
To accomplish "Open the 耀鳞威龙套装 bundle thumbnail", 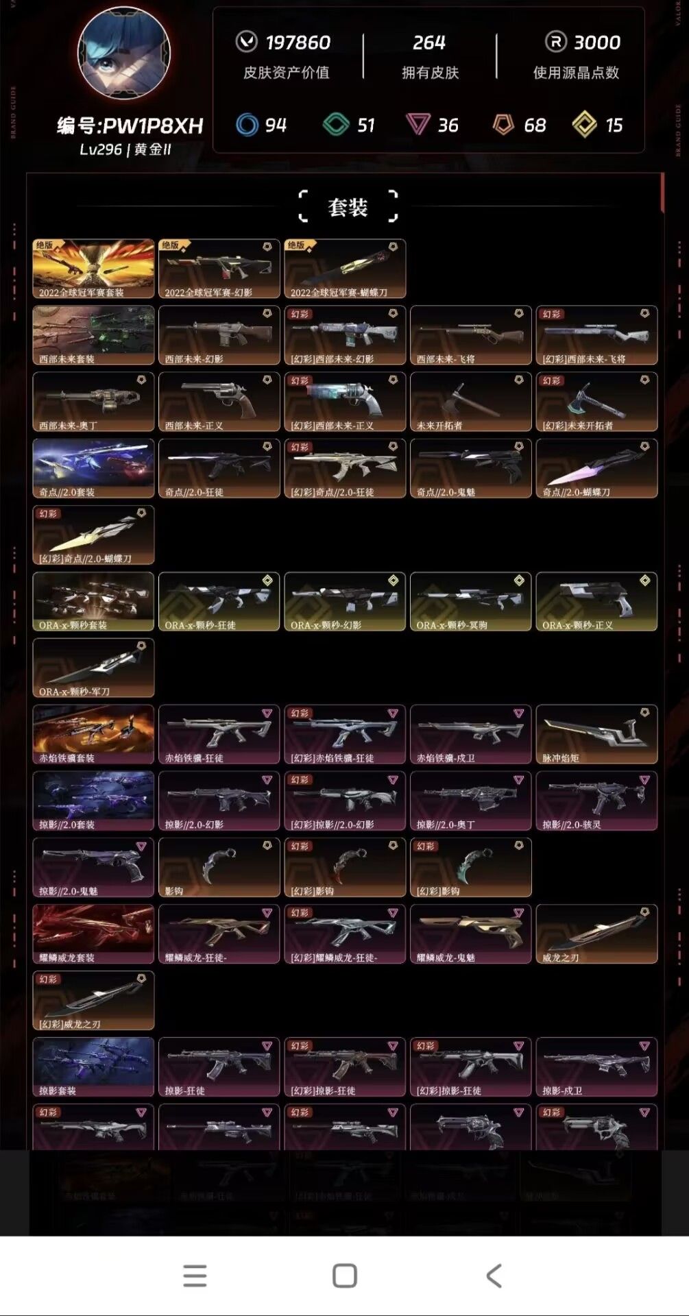I will [93, 933].
